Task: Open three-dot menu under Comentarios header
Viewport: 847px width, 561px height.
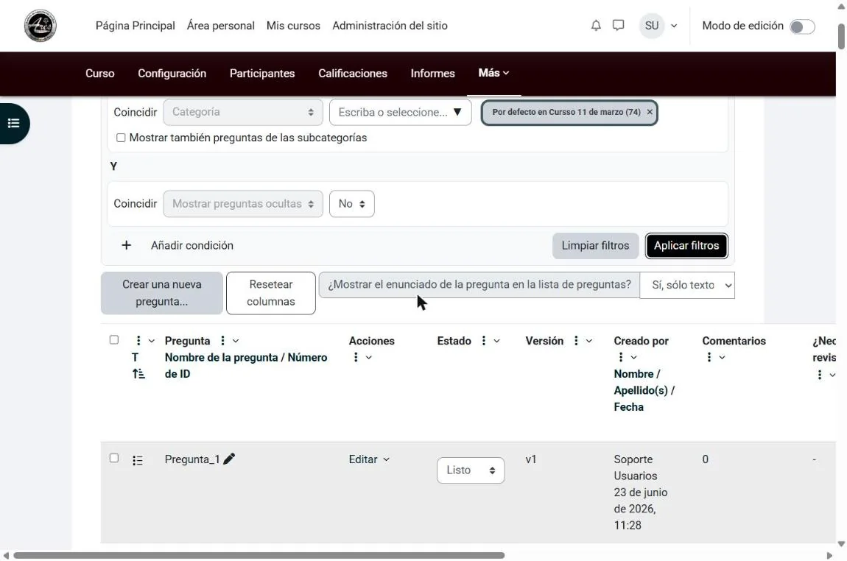Action: [x=709, y=358]
